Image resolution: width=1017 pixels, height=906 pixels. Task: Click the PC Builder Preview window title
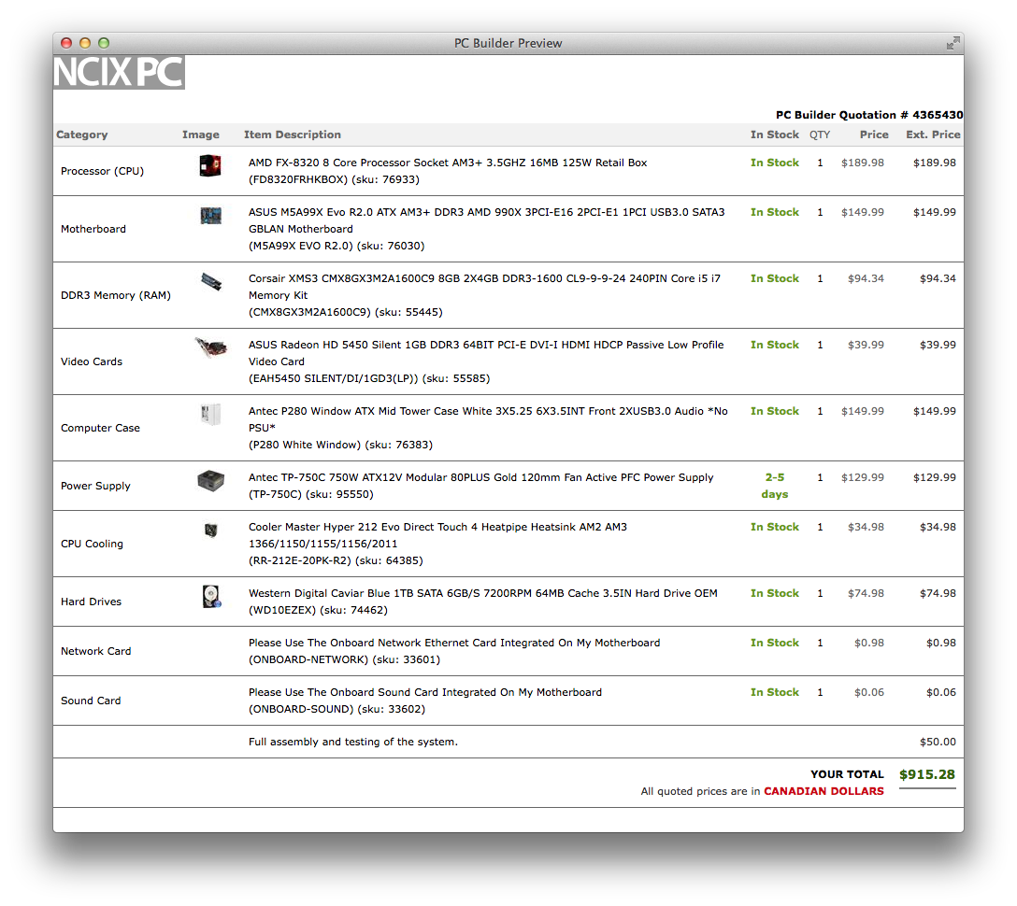tap(508, 43)
